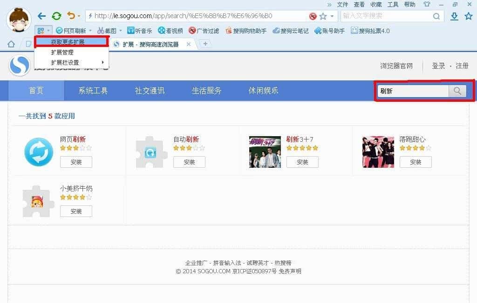Viewport: 477px width, 303px height.
Task: Expand the 扩展栏设置 submenu arrow
Action: point(103,62)
